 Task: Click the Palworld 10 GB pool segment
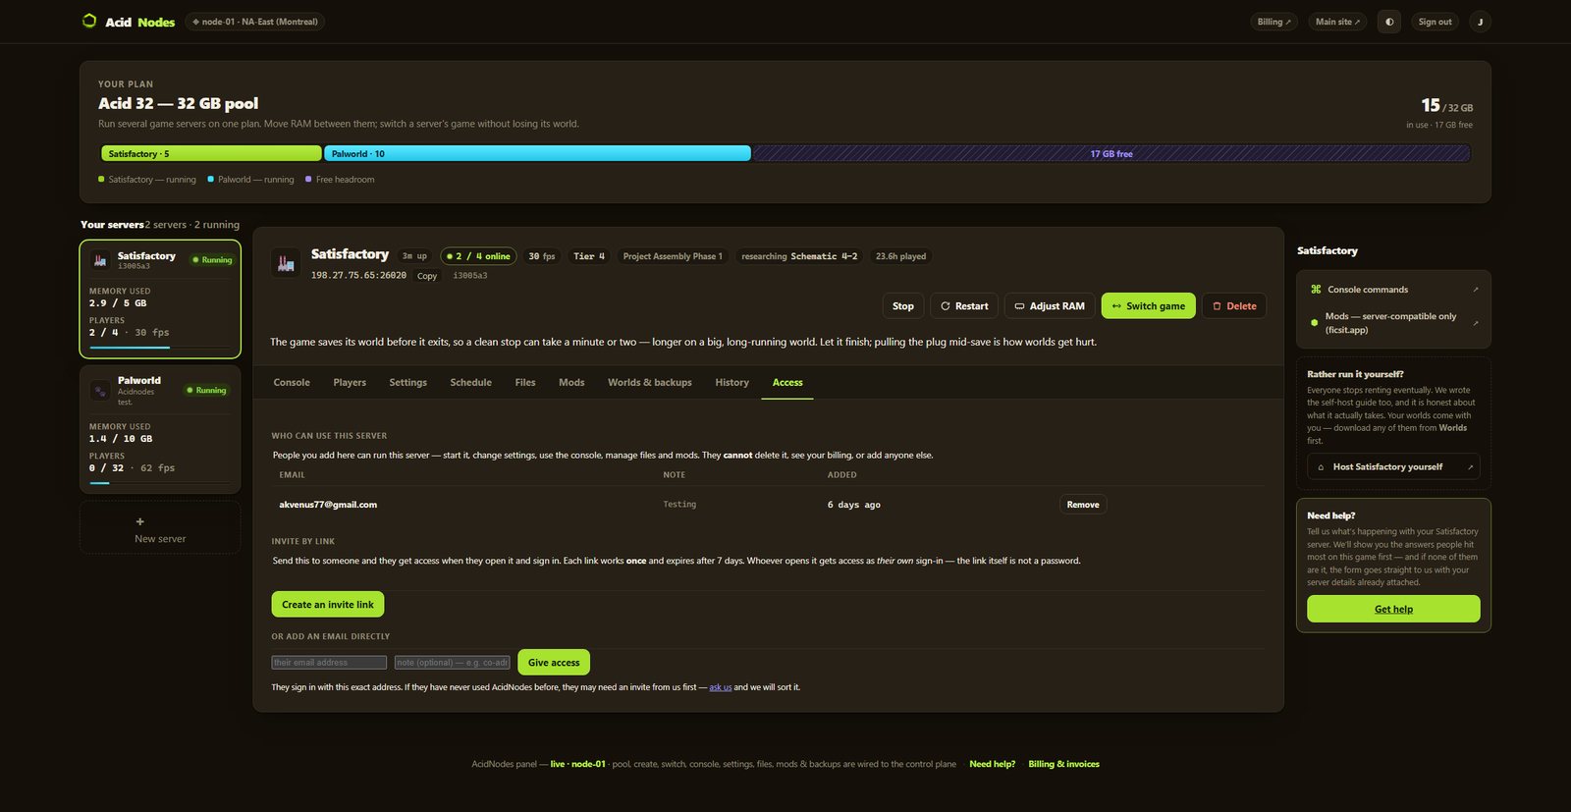click(538, 154)
